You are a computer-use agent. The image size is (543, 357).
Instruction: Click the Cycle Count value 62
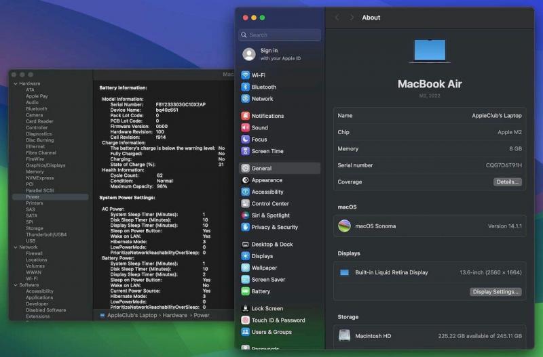click(160, 175)
